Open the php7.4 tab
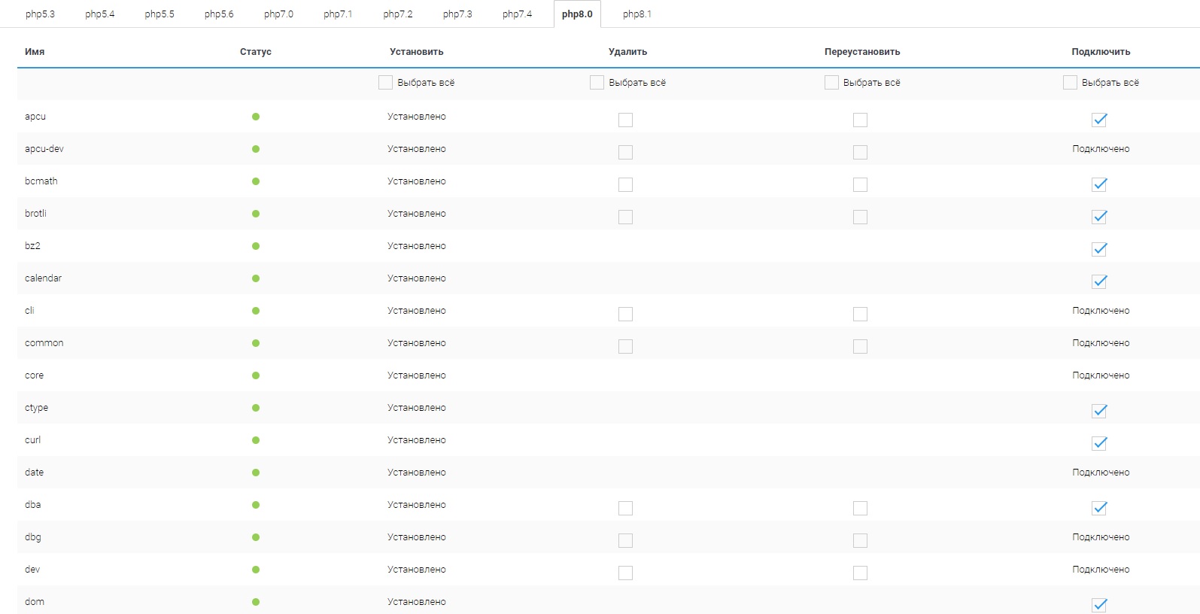1200x614 pixels. [x=517, y=14]
